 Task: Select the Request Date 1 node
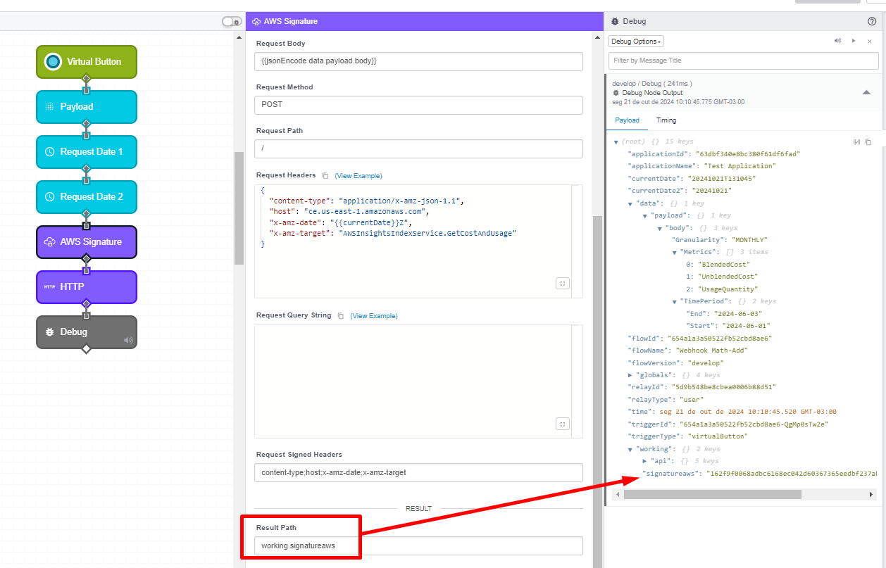pyautogui.click(x=87, y=152)
